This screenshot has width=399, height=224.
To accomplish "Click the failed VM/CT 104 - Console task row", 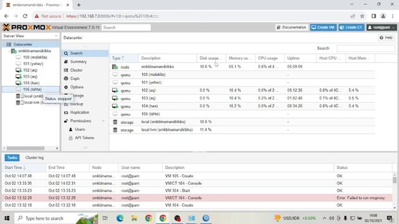I will click(x=197, y=198).
